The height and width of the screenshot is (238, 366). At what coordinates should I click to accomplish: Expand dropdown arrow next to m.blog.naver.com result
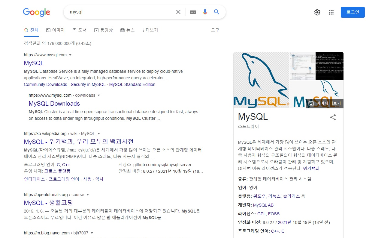tap(92, 233)
